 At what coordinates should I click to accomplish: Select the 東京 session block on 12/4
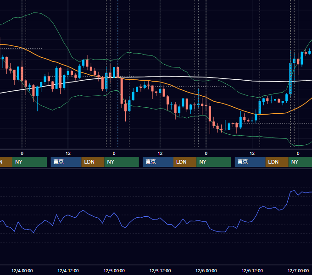point(66,162)
